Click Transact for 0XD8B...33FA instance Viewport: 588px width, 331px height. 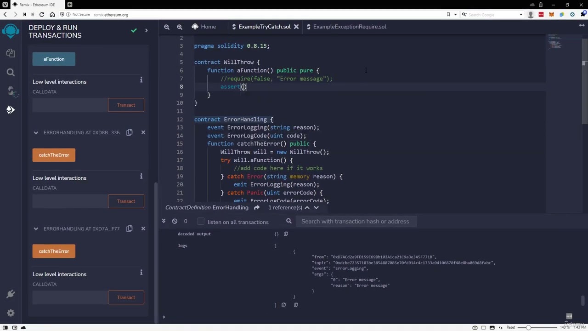126,201
